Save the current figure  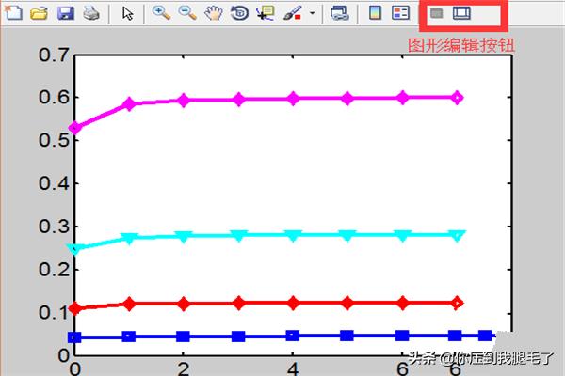coord(65,14)
